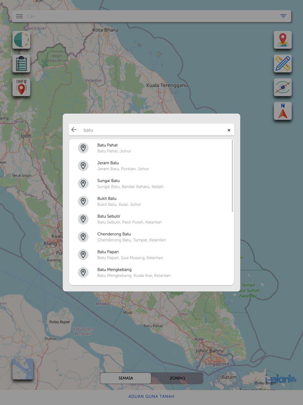Screen dimensions: 303x405
Task: Focus the search field containing batu
Action: [151, 130]
